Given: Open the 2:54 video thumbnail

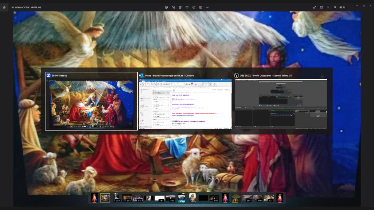Looking at the screenshot, I should pos(127,198).
